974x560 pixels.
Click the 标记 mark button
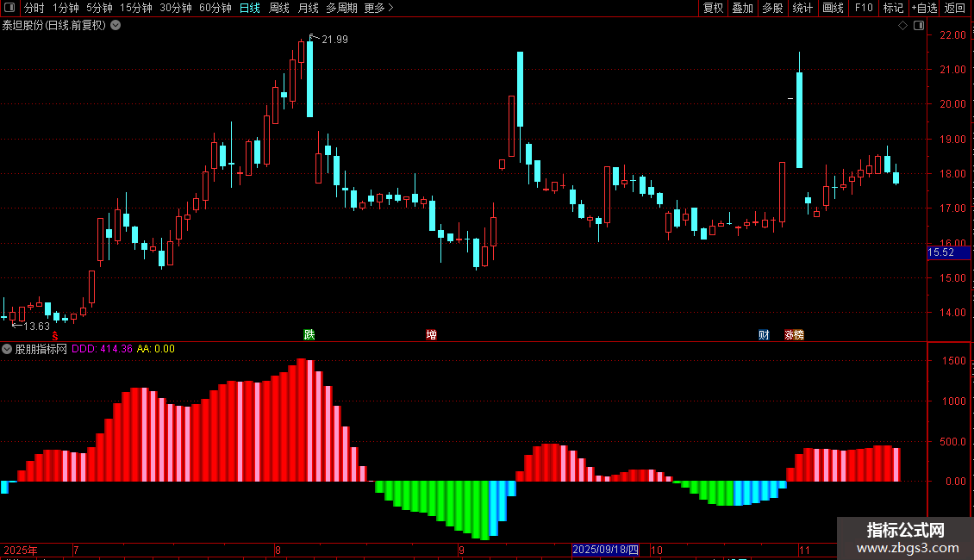(x=893, y=8)
